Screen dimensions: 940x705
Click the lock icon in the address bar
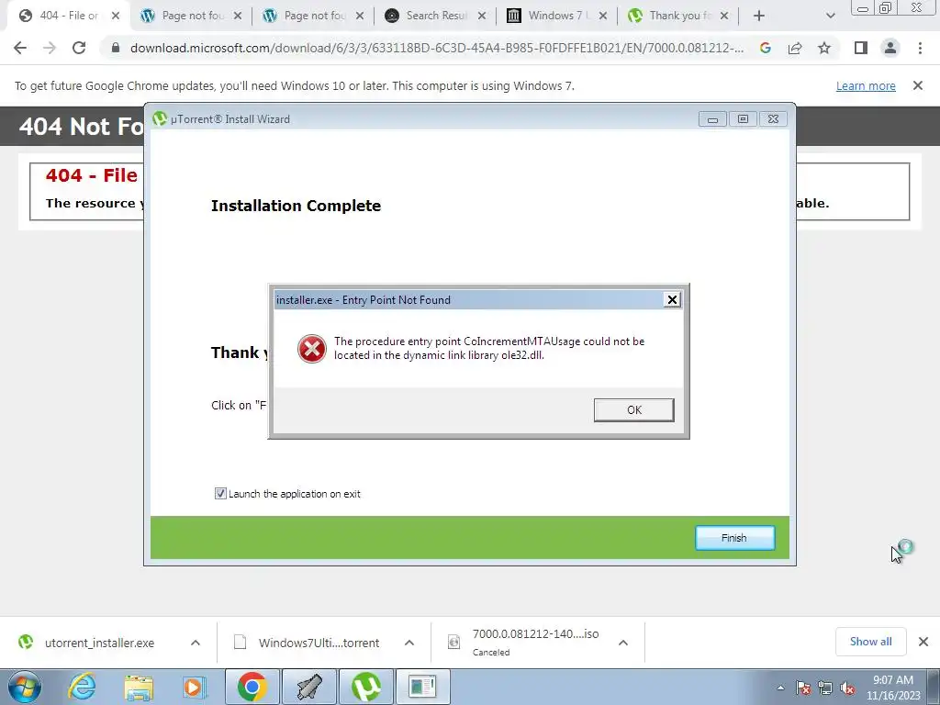click(x=116, y=48)
